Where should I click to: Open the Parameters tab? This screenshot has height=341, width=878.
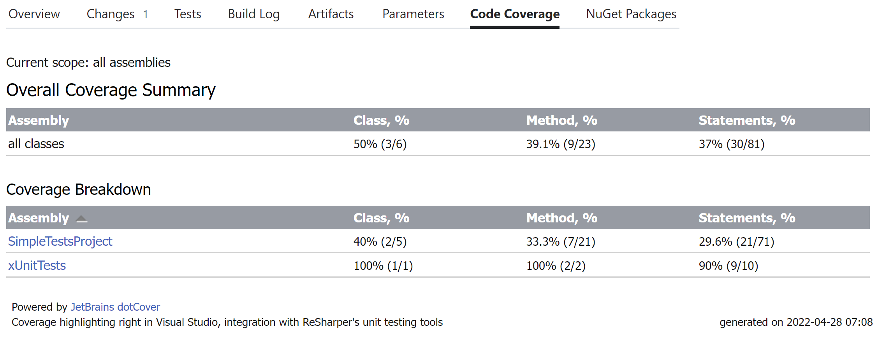click(x=413, y=14)
